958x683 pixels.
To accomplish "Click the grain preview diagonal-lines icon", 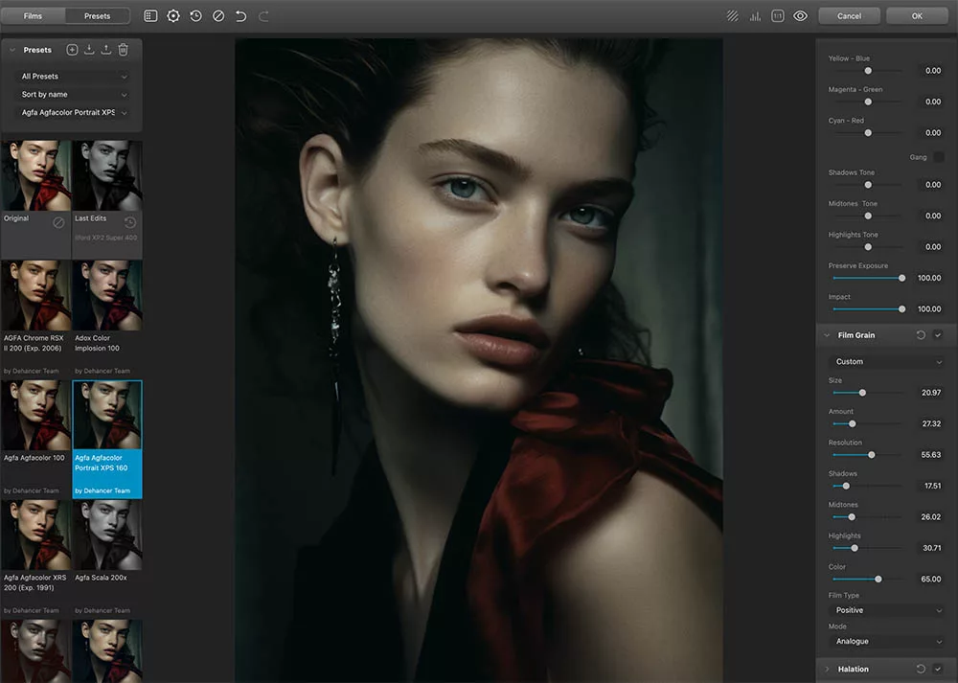I will coord(732,15).
